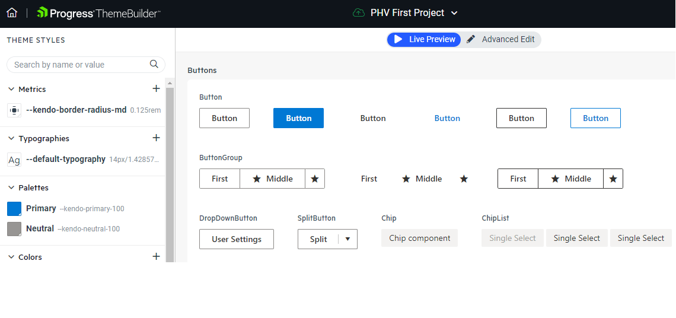Image resolution: width=676 pixels, height=318 pixels.
Task: Click the star-only button in flat ButtonGroup
Action: coord(464,179)
